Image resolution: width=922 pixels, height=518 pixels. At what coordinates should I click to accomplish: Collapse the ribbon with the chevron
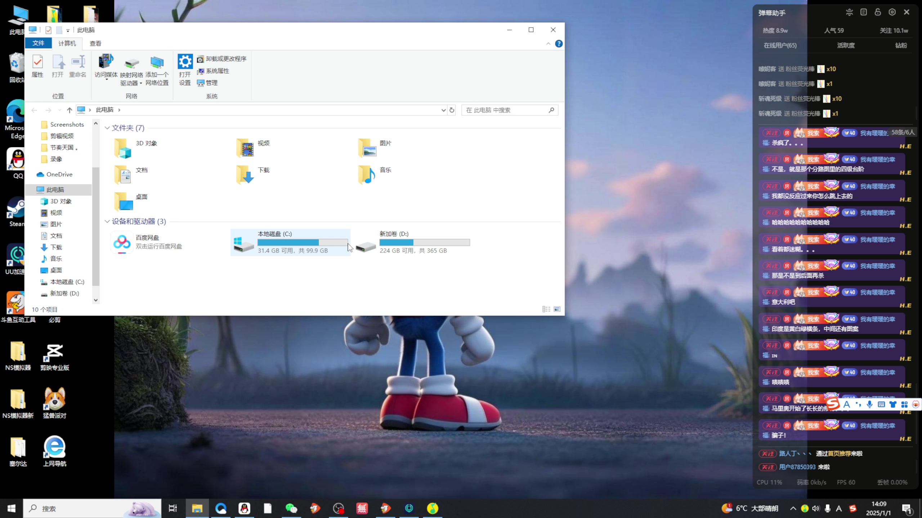548,44
